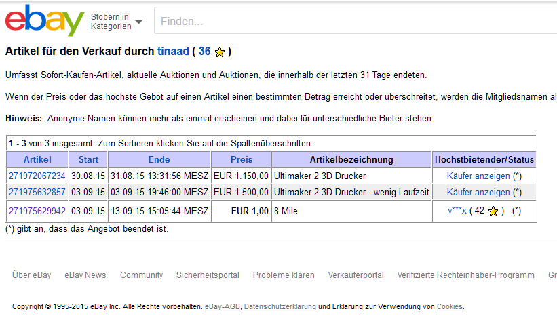Open seller profile tinaad

pyautogui.click(x=173, y=52)
